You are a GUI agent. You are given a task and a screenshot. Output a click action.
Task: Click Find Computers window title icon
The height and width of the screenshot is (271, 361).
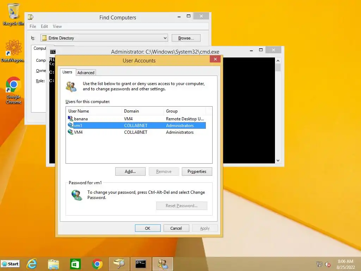pos(31,17)
